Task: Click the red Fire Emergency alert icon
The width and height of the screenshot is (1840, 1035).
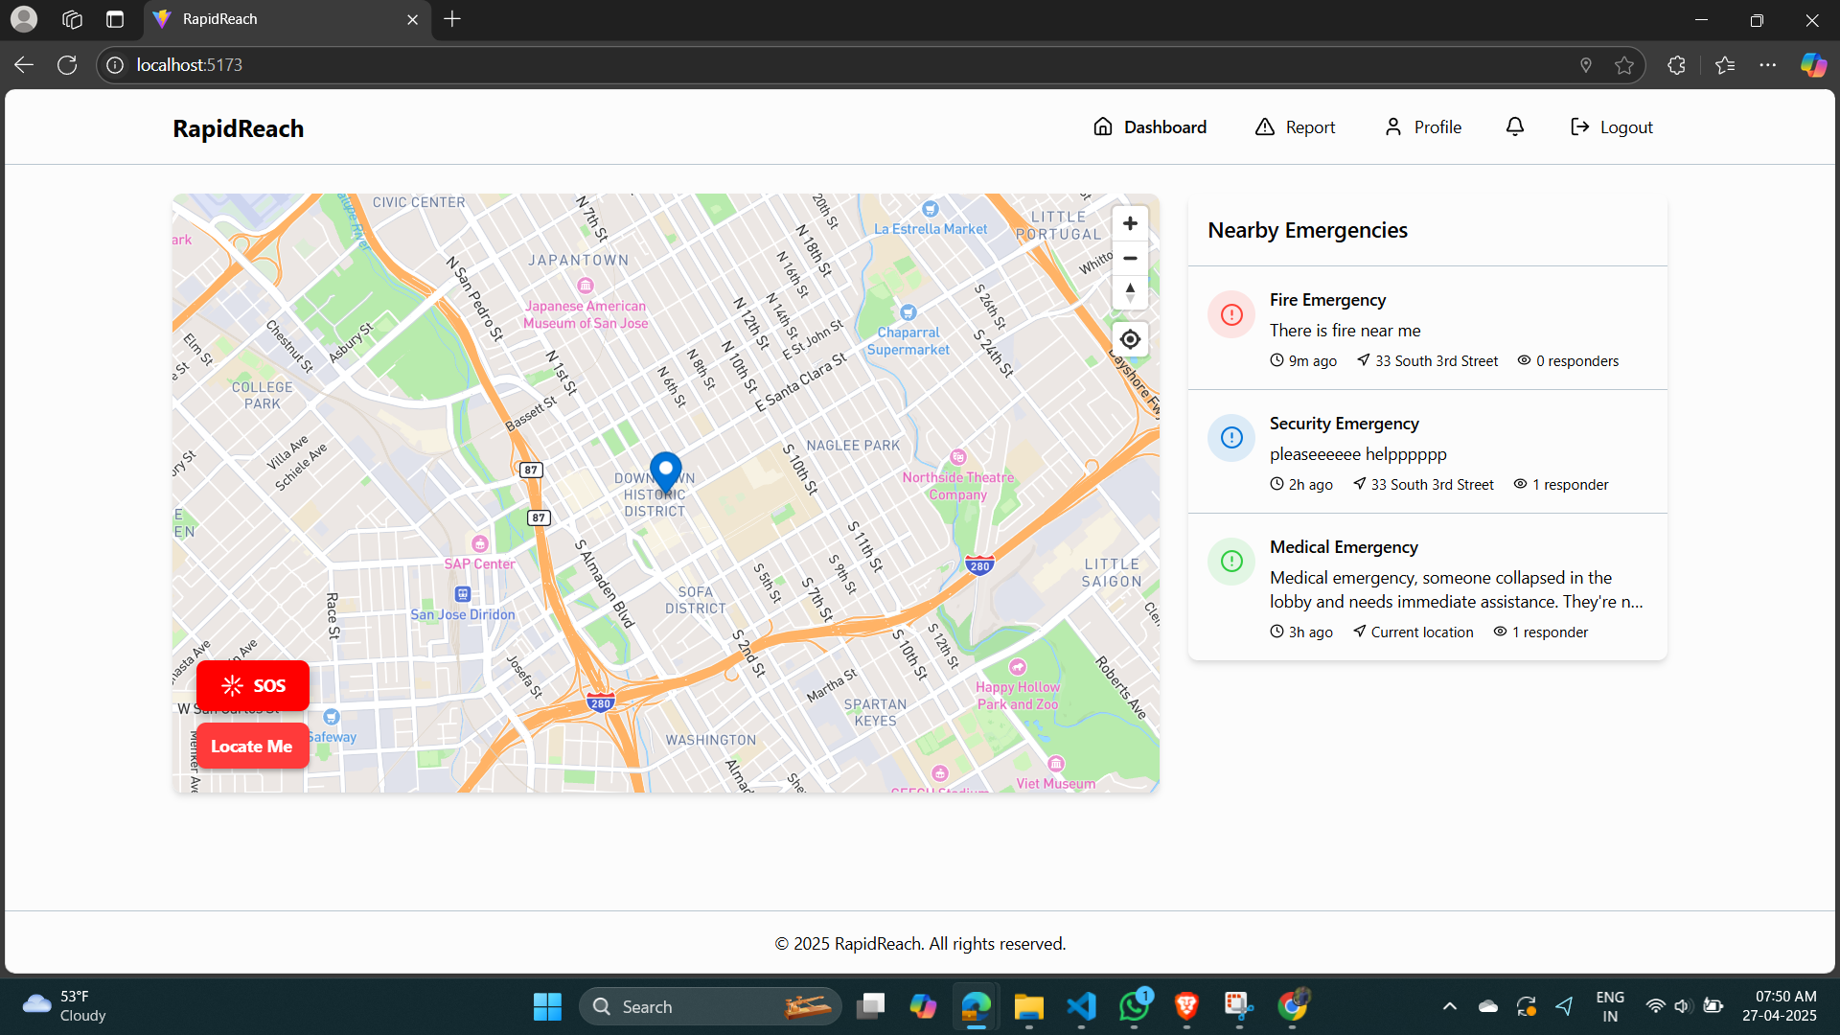Action: pos(1231,314)
